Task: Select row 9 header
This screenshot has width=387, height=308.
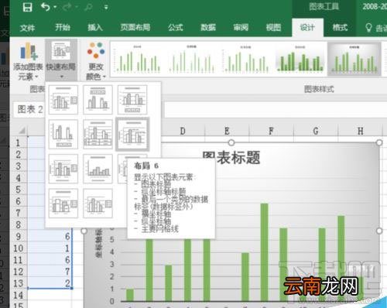Action: click(x=18, y=237)
